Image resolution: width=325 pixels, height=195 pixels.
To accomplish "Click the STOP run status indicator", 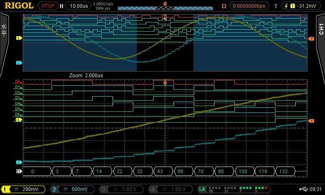I will 48,6.
